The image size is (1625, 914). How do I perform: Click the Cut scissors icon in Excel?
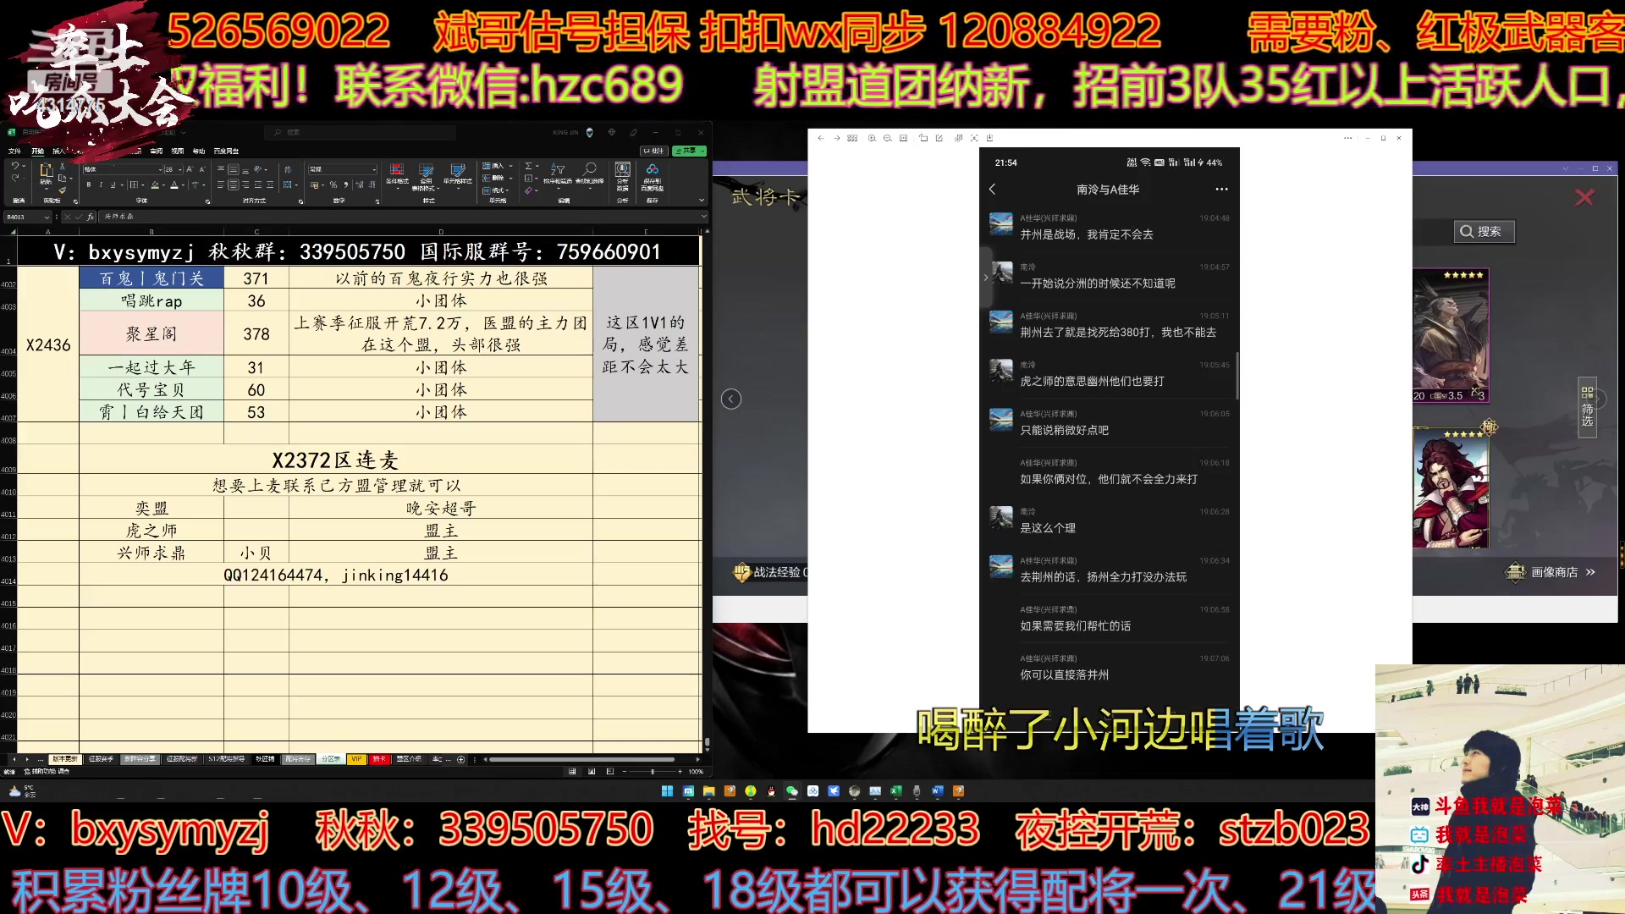point(63,166)
